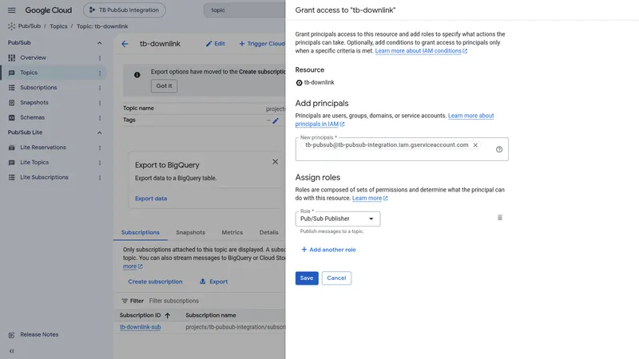Click the Lite Topics icon
The image size is (639, 359).
point(11,163)
